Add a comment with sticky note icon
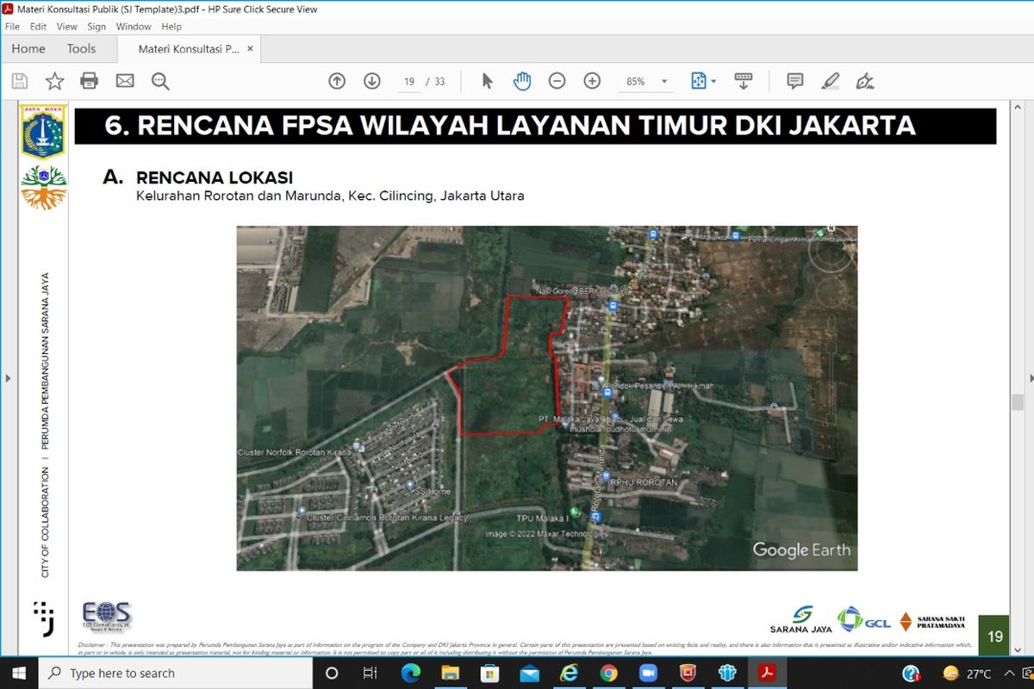 point(795,81)
